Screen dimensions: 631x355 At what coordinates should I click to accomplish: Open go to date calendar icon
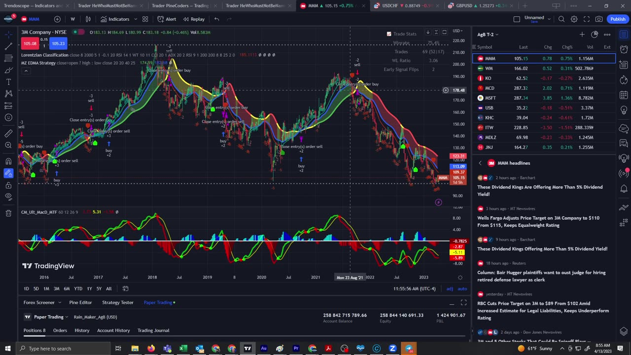click(x=125, y=288)
